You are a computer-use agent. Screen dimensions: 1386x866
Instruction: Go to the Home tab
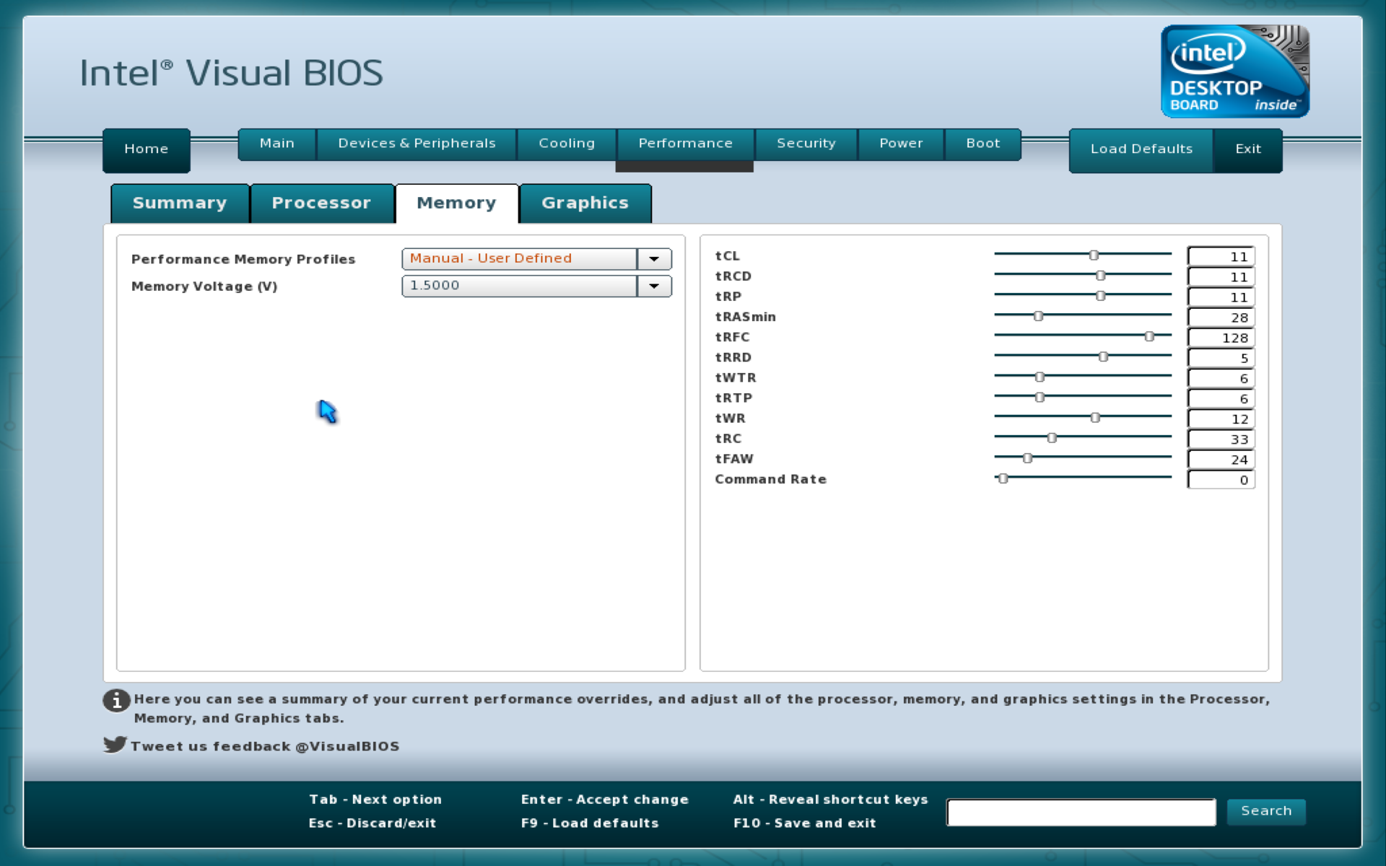click(x=147, y=149)
